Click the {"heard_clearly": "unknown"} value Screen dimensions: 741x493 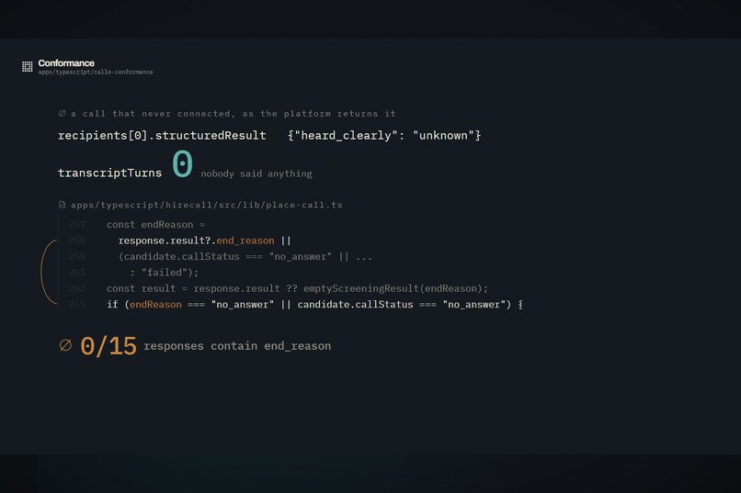point(384,135)
